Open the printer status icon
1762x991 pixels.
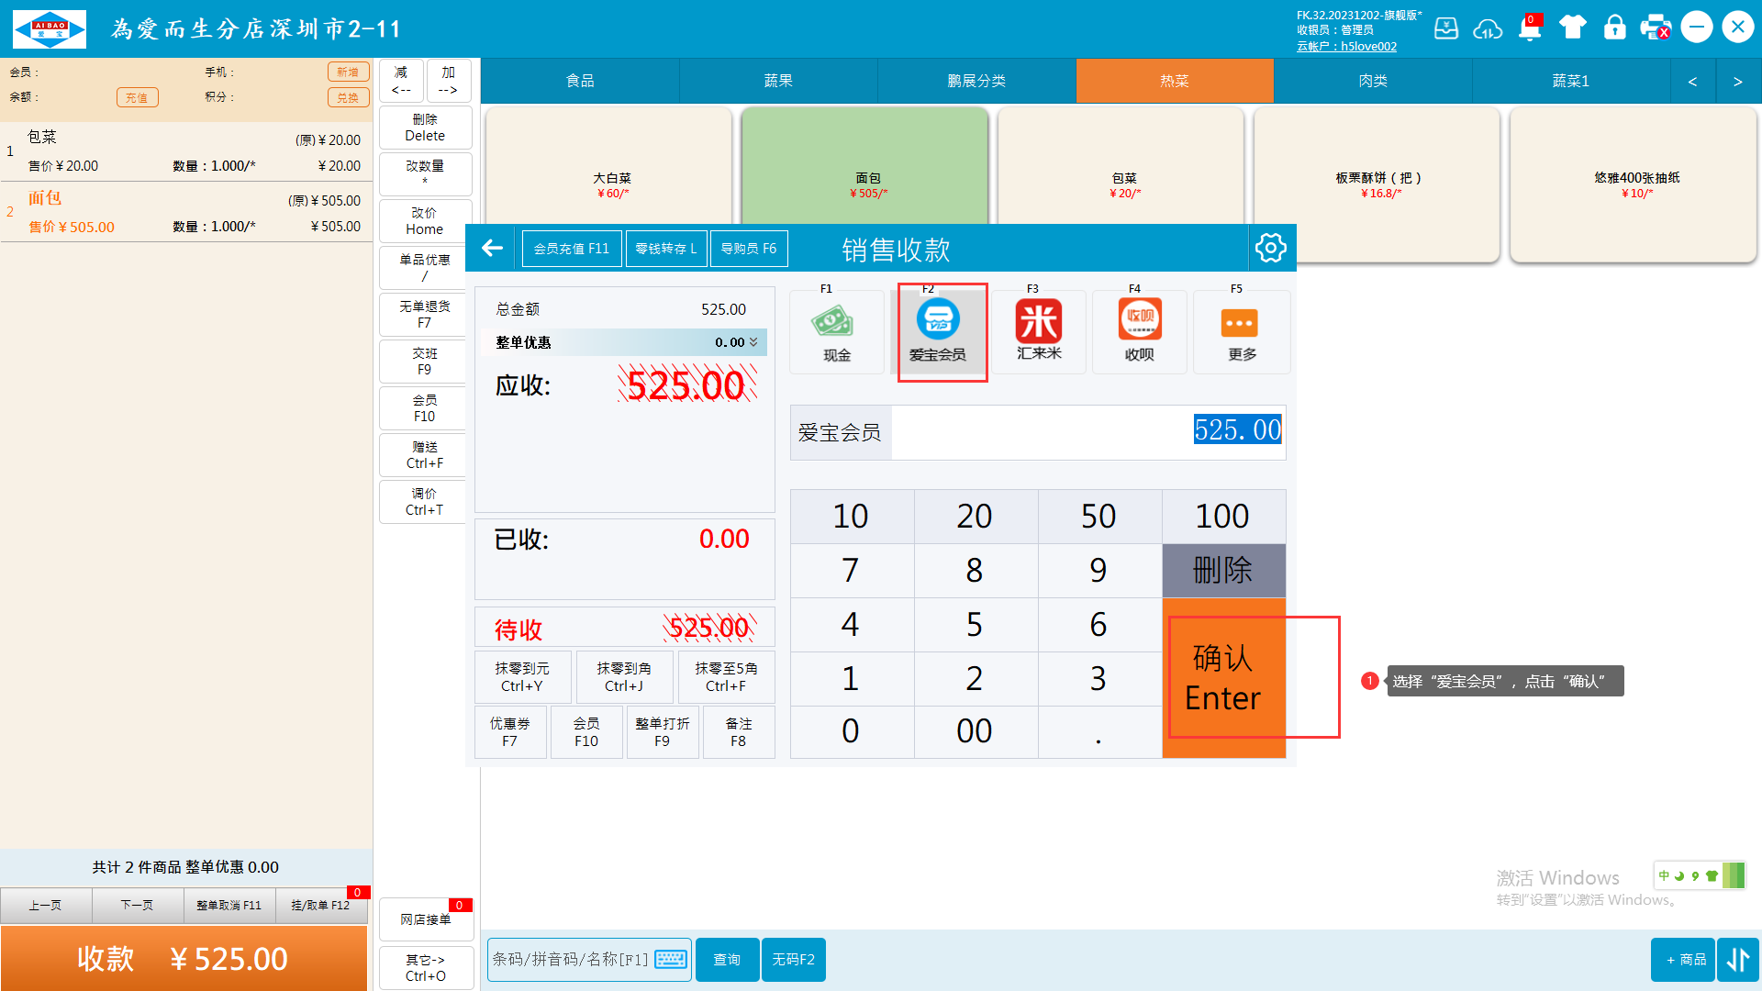point(1656,28)
